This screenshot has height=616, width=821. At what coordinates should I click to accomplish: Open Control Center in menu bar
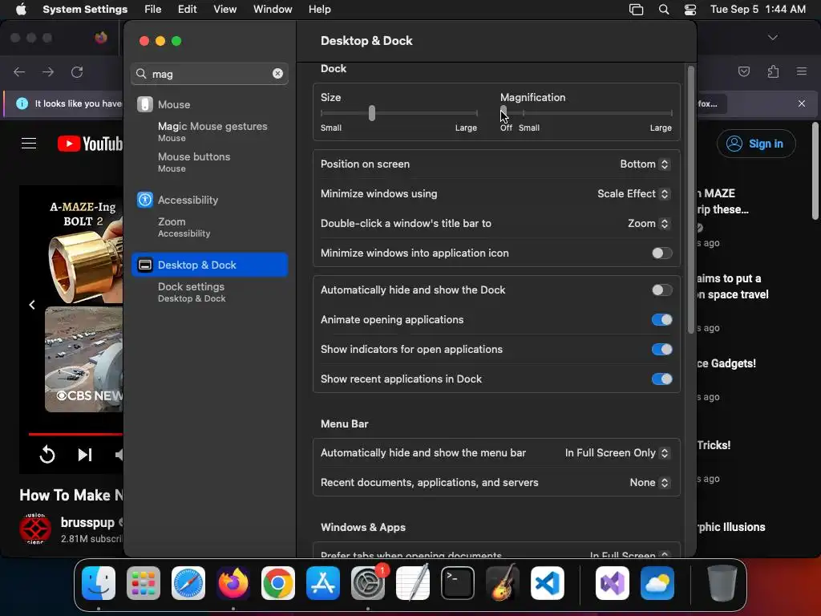coord(690,10)
